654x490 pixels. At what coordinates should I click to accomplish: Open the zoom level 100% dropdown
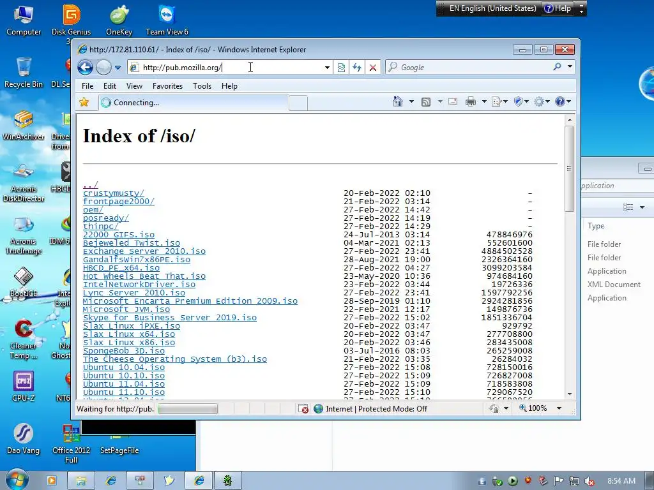pos(559,408)
